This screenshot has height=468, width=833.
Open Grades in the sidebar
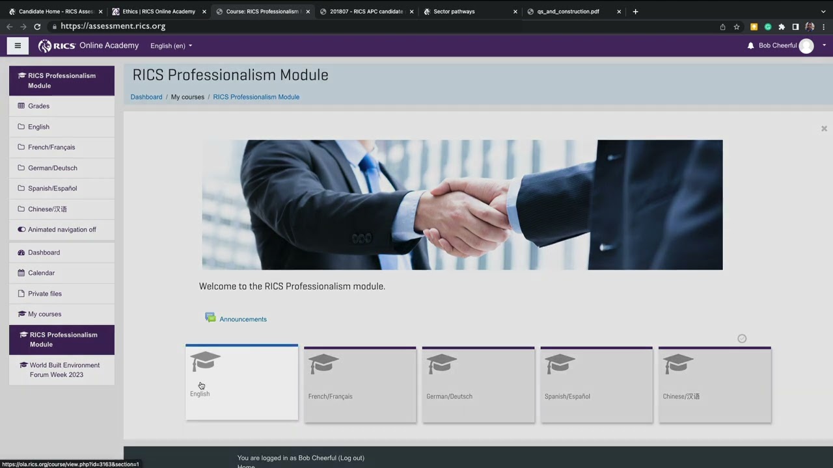click(x=62, y=106)
